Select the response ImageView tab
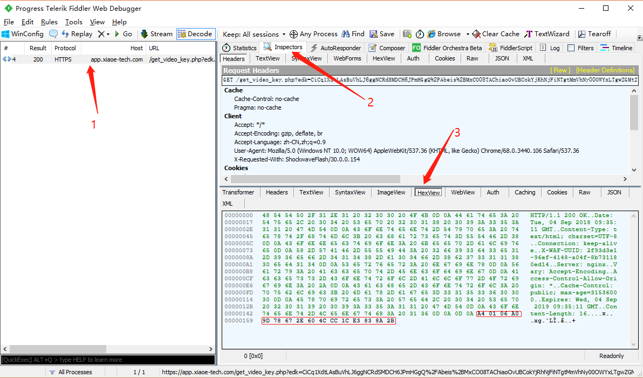Image resolution: width=643 pixels, height=378 pixels. 391,192
